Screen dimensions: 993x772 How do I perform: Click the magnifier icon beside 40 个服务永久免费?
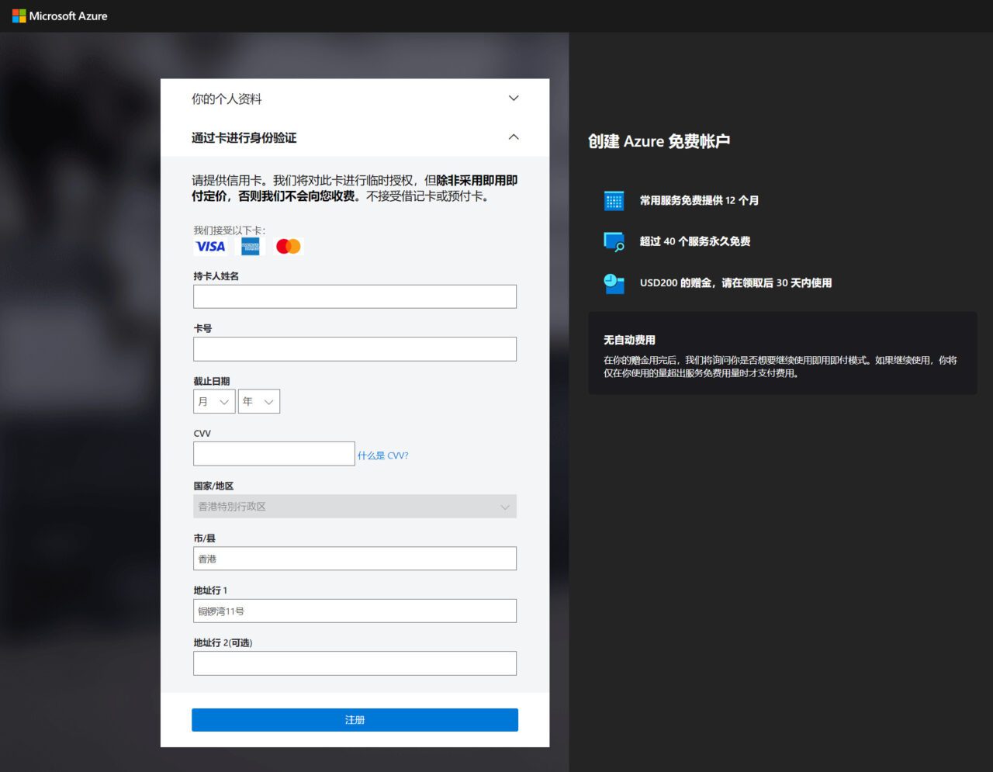pos(614,241)
